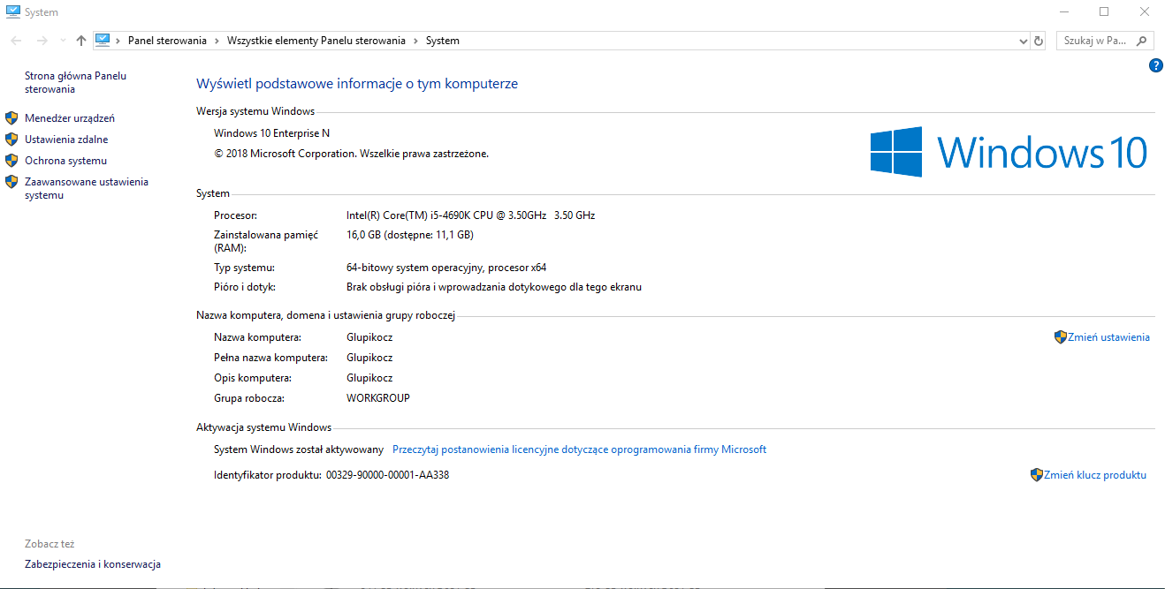Click the blue Help question mark icon
Image resolution: width=1165 pixels, height=589 pixels.
[1155, 65]
